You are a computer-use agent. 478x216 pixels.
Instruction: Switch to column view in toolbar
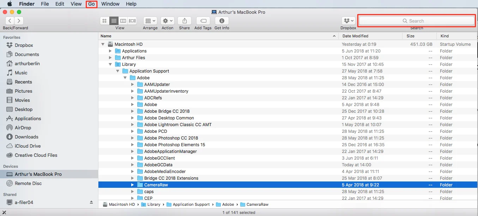pyautogui.click(x=123, y=21)
